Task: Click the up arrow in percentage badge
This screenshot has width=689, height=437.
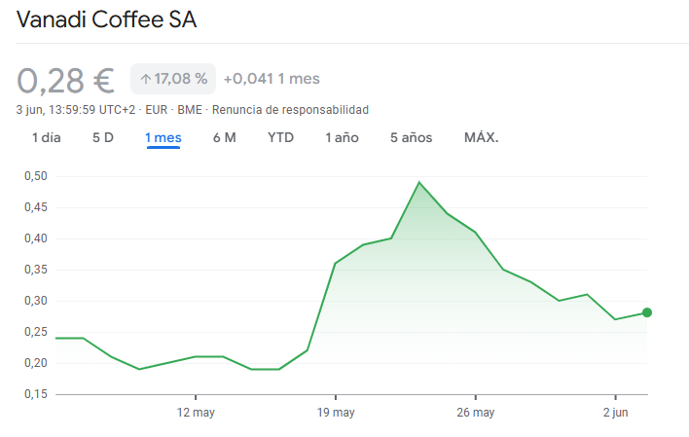Action: point(145,79)
